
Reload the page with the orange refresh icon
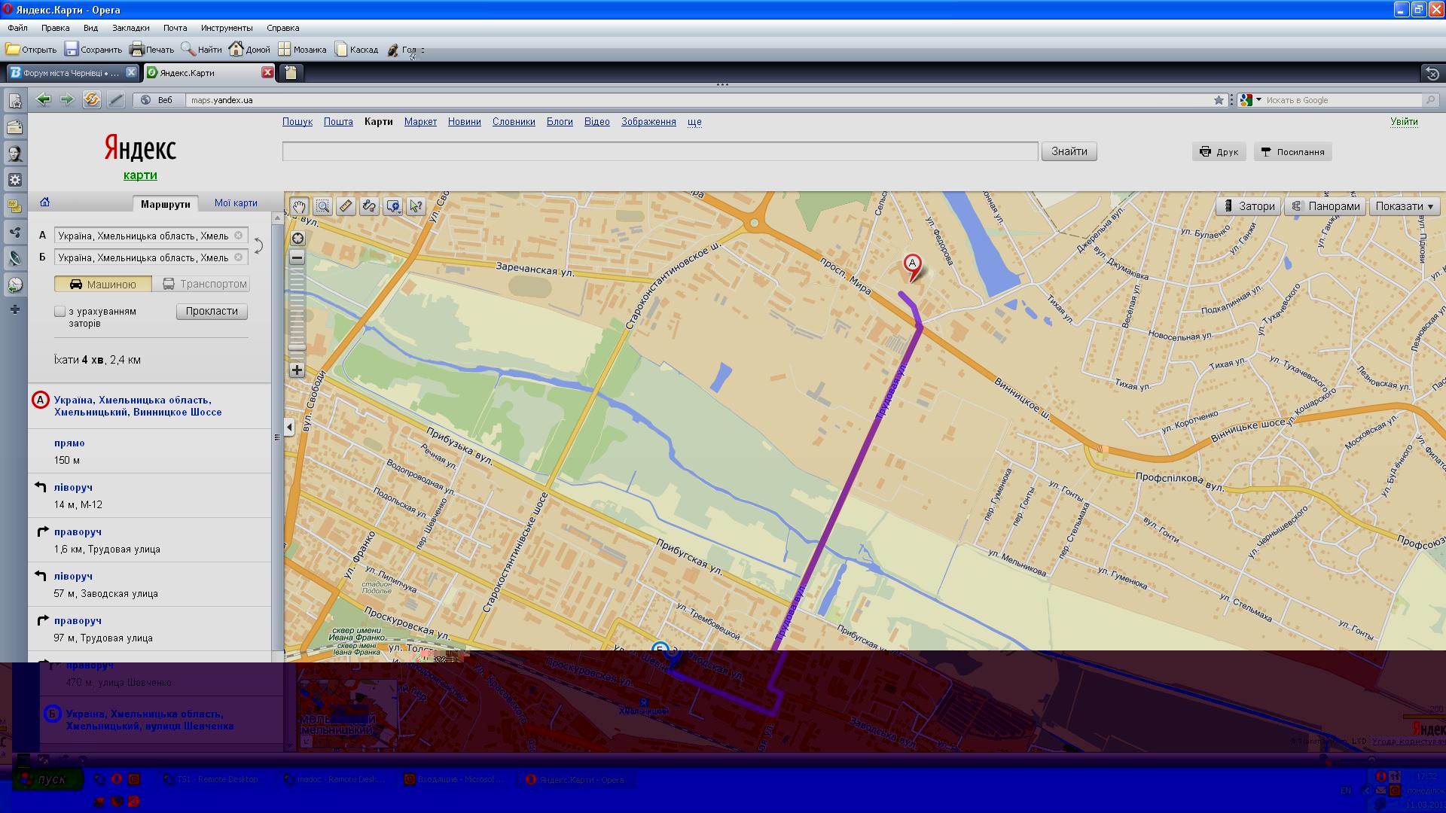coord(91,99)
